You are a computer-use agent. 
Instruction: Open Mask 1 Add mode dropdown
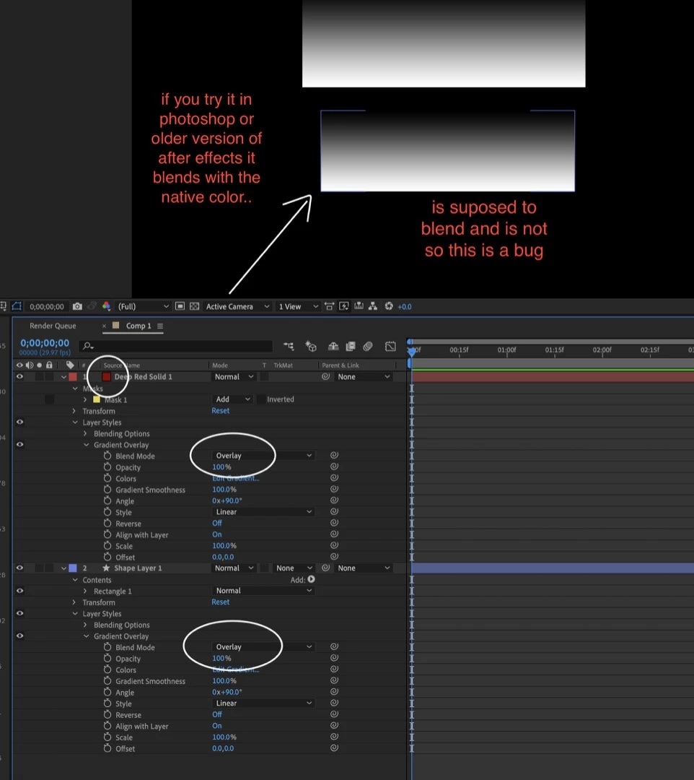coord(232,399)
